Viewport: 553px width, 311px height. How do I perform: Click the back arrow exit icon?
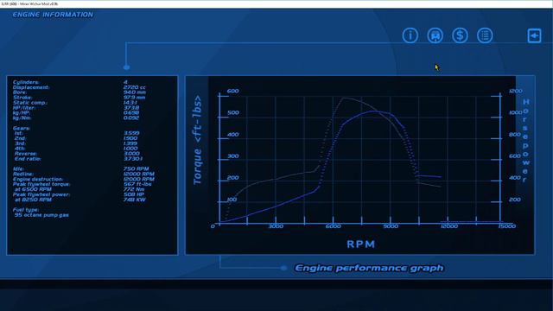click(x=534, y=35)
